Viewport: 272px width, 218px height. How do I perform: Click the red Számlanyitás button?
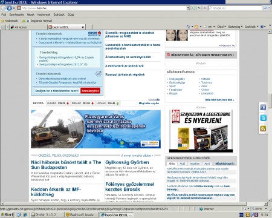tap(90, 91)
